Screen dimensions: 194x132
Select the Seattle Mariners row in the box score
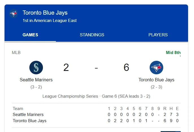coord(28,115)
